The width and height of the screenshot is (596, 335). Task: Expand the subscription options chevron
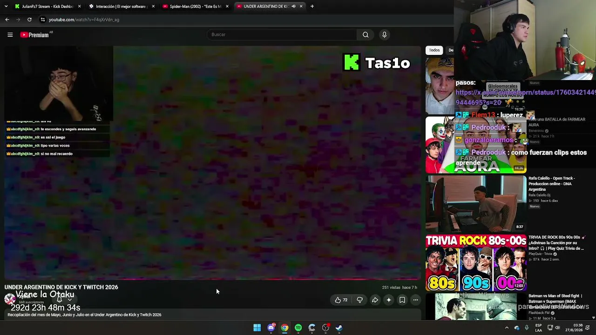tap(70, 299)
